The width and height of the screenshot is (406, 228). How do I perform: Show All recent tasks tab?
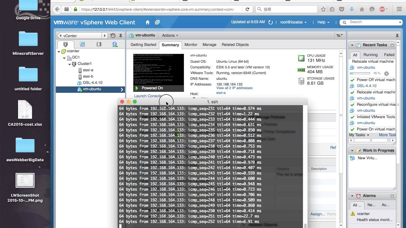tap(355, 55)
